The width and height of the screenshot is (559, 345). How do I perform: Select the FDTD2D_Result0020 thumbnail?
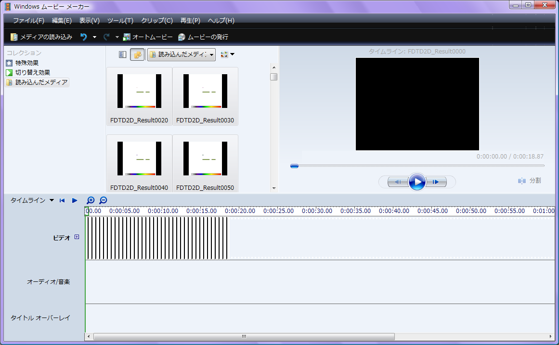click(140, 96)
